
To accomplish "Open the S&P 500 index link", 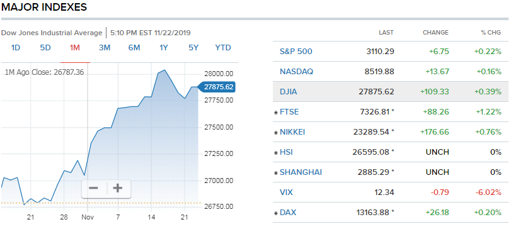I will coord(296,51).
